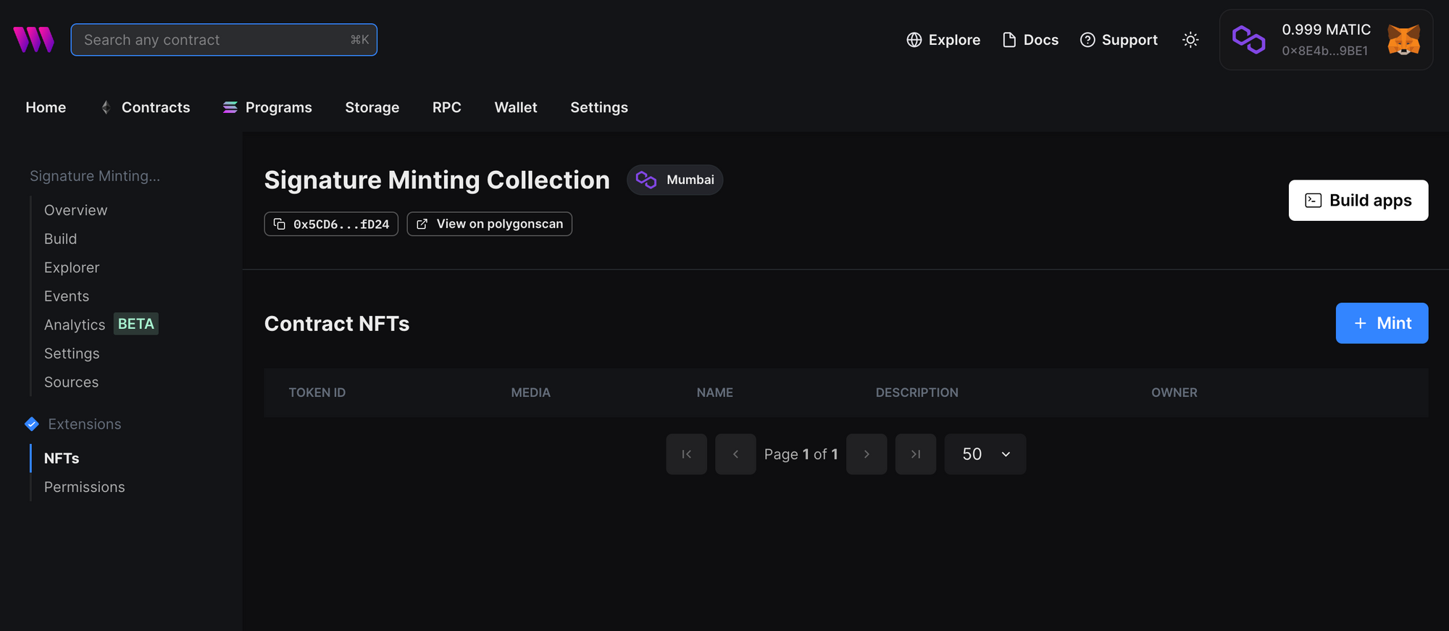Open Analytics BETA in sidebar
Image resolution: width=1449 pixels, height=631 pixels.
click(101, 325)
